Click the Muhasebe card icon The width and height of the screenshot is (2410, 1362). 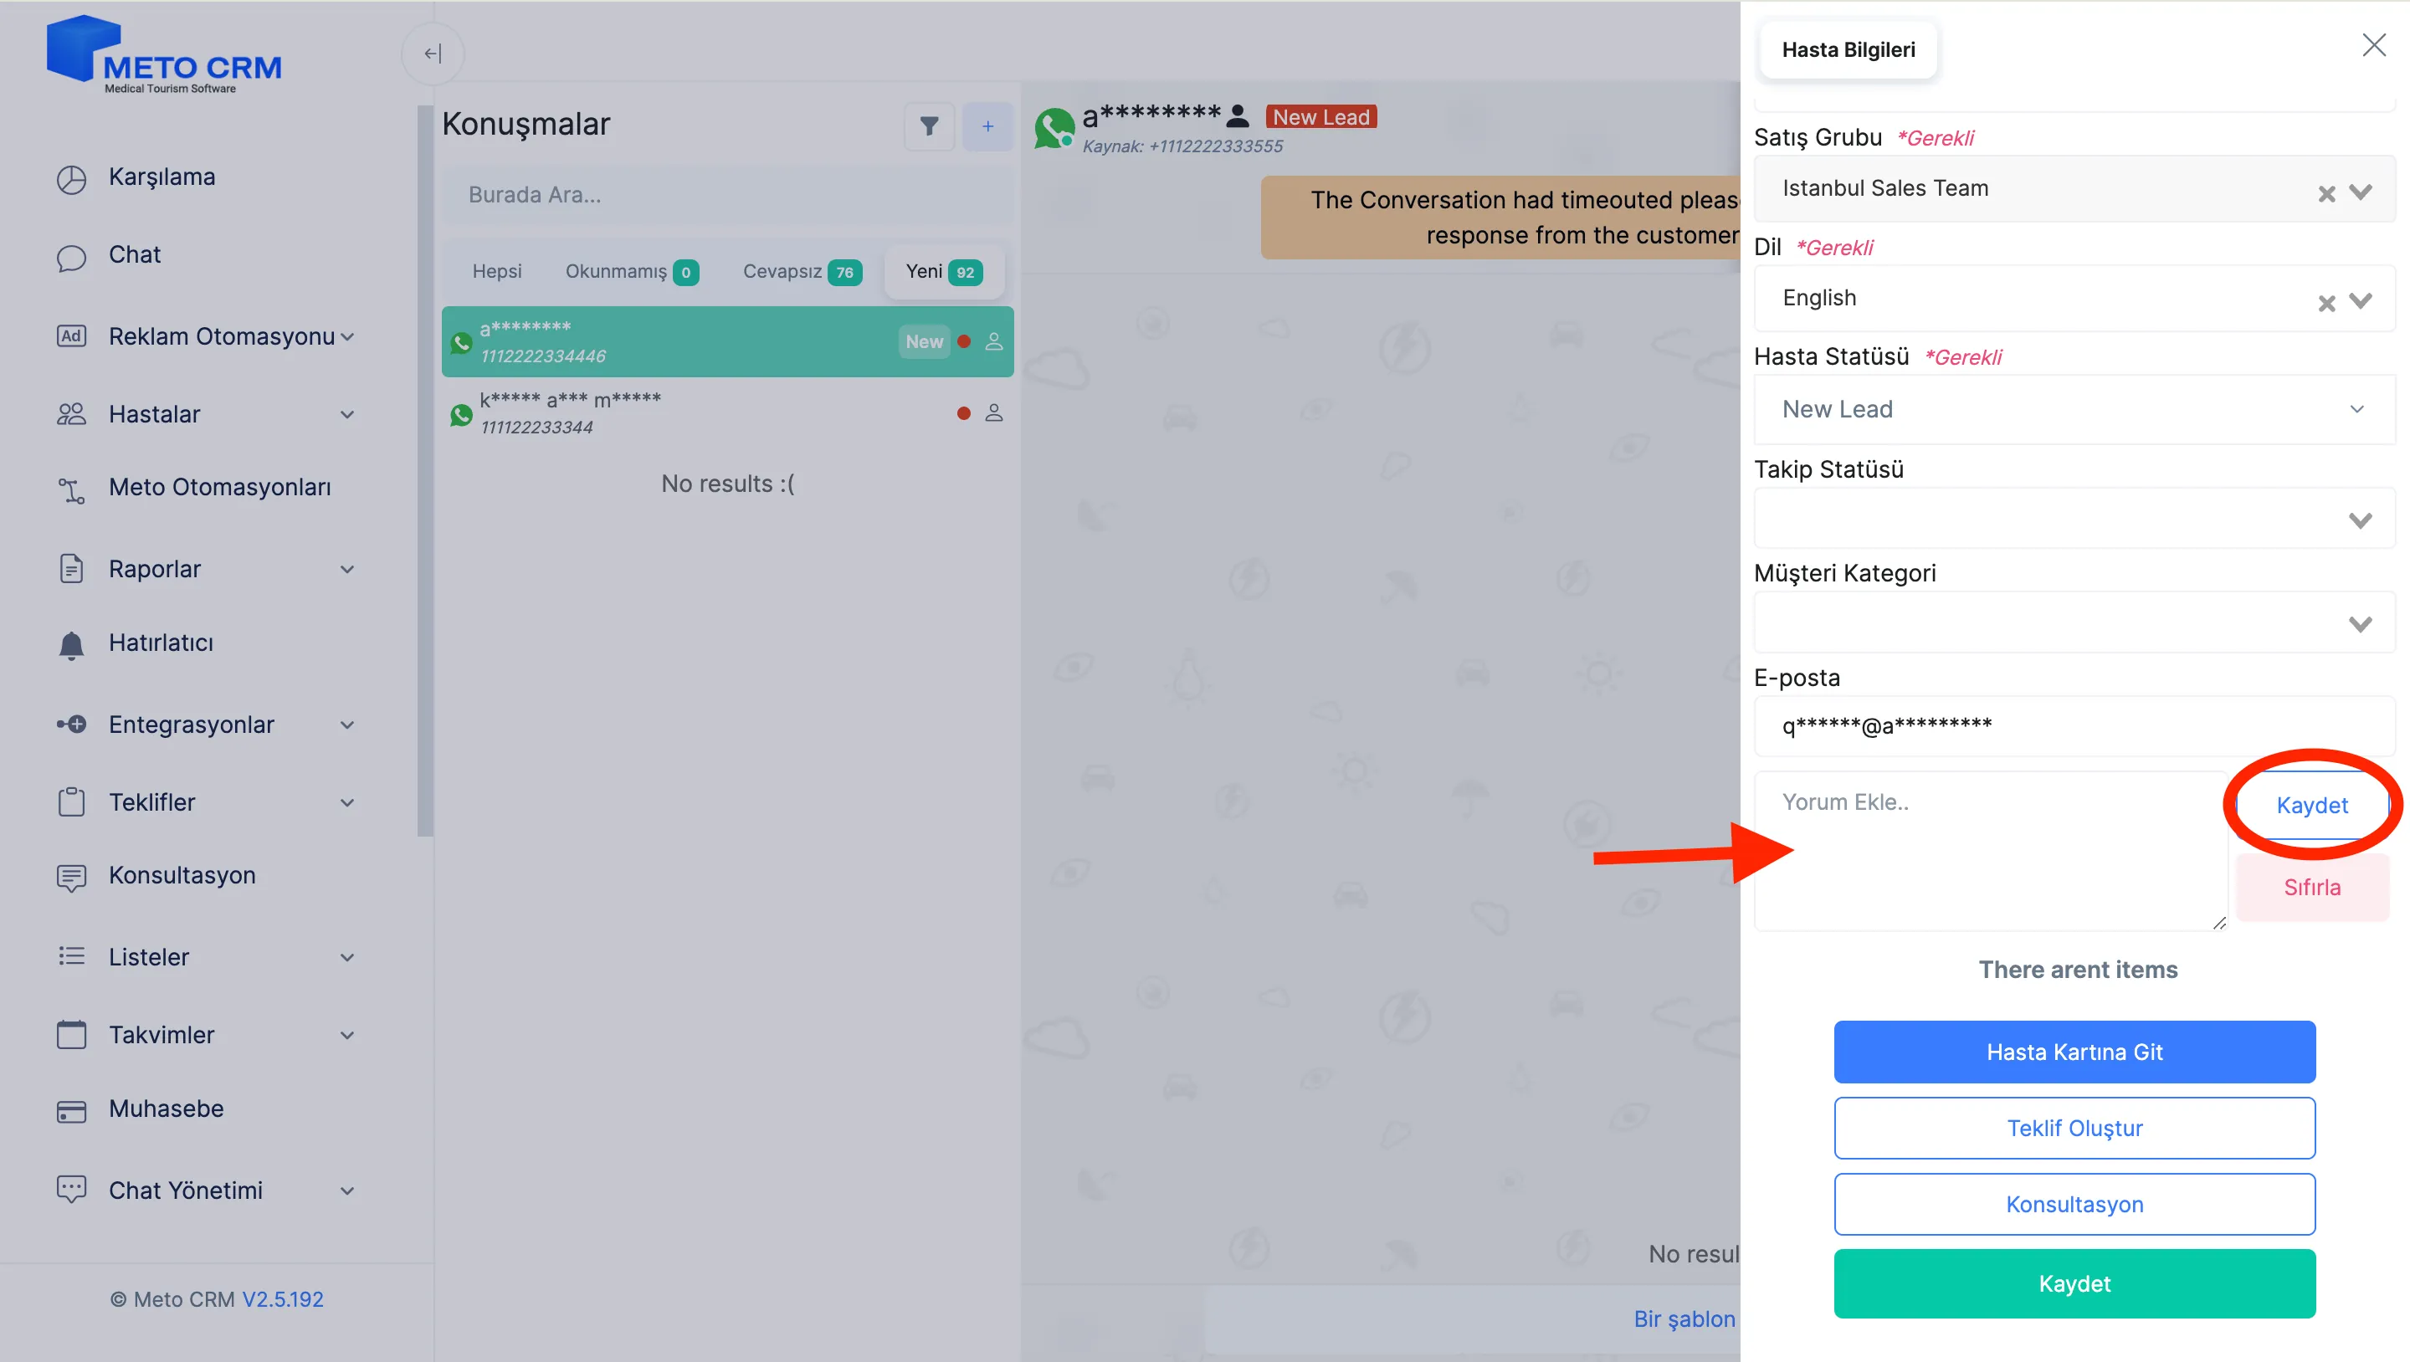click(71, 1110)
